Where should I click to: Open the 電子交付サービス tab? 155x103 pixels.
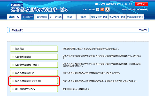pyautogui.click(x=99, y=17)
